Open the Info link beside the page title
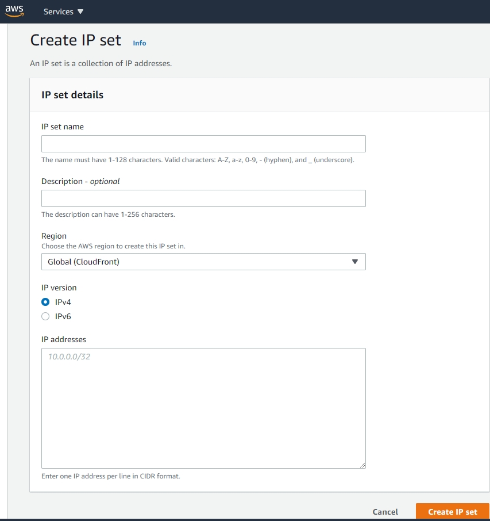Screen dimensions: 490x521 point(140,43)
